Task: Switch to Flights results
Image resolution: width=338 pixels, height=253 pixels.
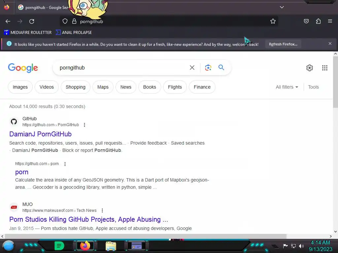Action: 175,87
